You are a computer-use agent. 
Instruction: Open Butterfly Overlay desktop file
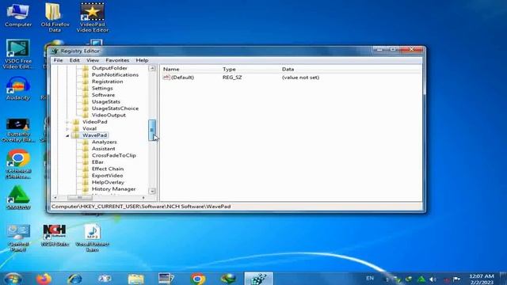click(x=18, y=130)
